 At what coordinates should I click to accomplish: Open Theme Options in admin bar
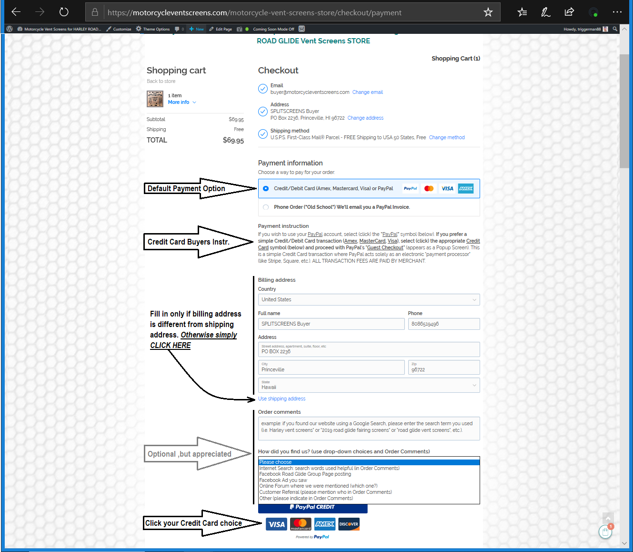pos(153,29)
